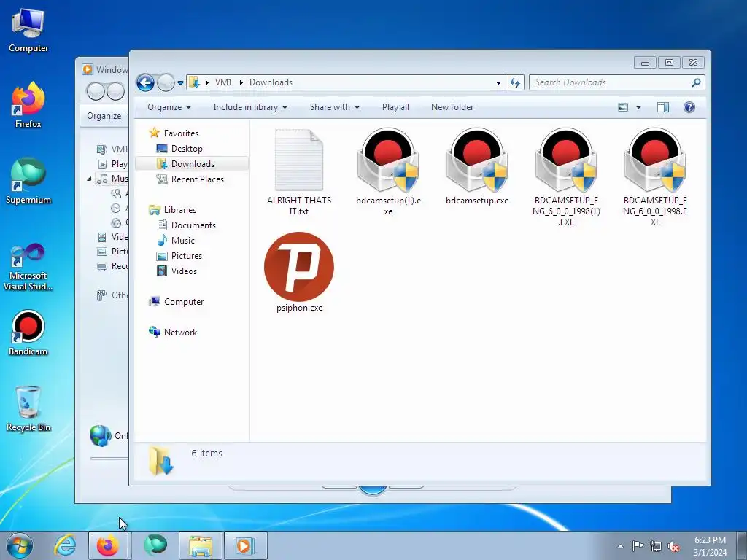Open the Organize menu in Explorer

coord(169,107)
